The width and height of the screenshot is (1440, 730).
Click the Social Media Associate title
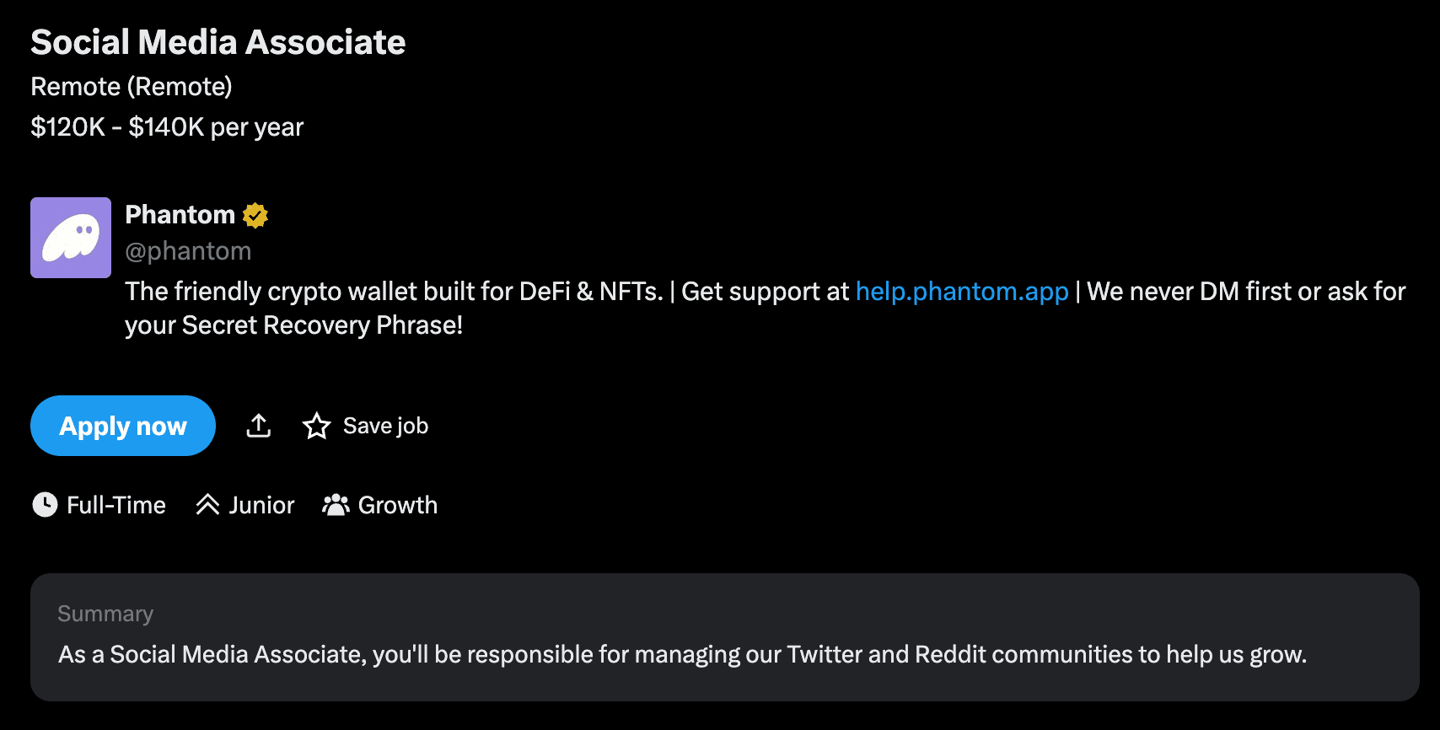[218, 42]
